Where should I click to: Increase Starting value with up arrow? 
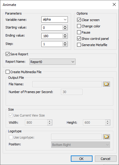[65, 26]
